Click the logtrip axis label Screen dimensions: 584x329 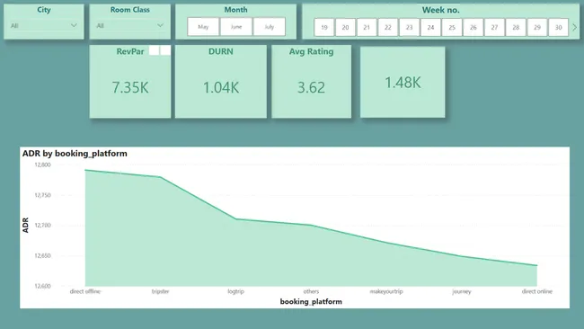(235, 291)
